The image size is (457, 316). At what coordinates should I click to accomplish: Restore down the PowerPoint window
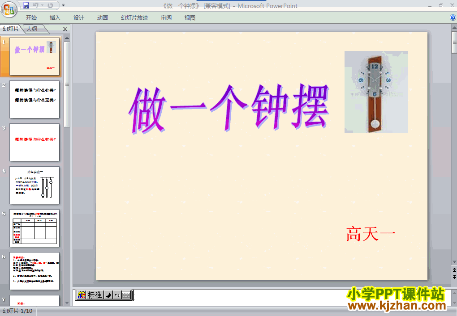[441, 5]
